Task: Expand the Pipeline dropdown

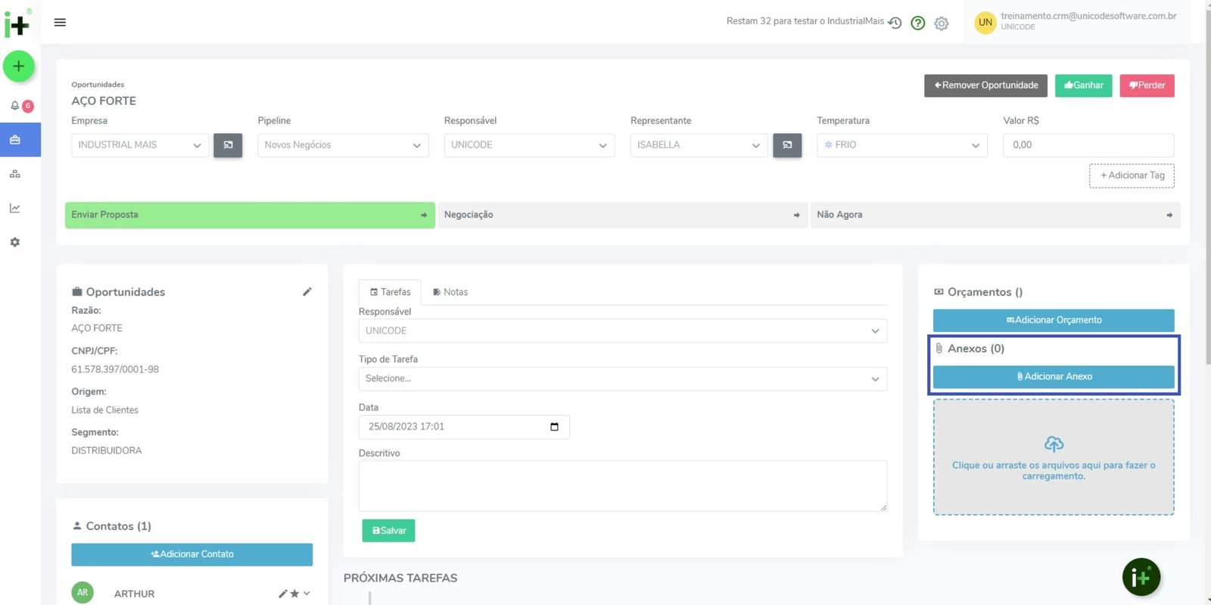Action: point(343,145)
